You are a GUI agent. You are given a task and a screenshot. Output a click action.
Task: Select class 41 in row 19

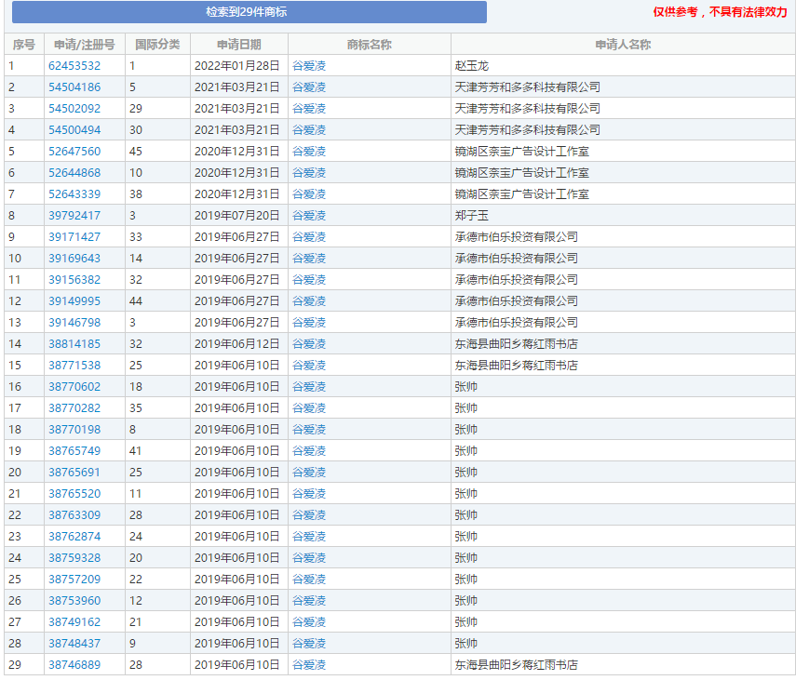pos(136,451)
